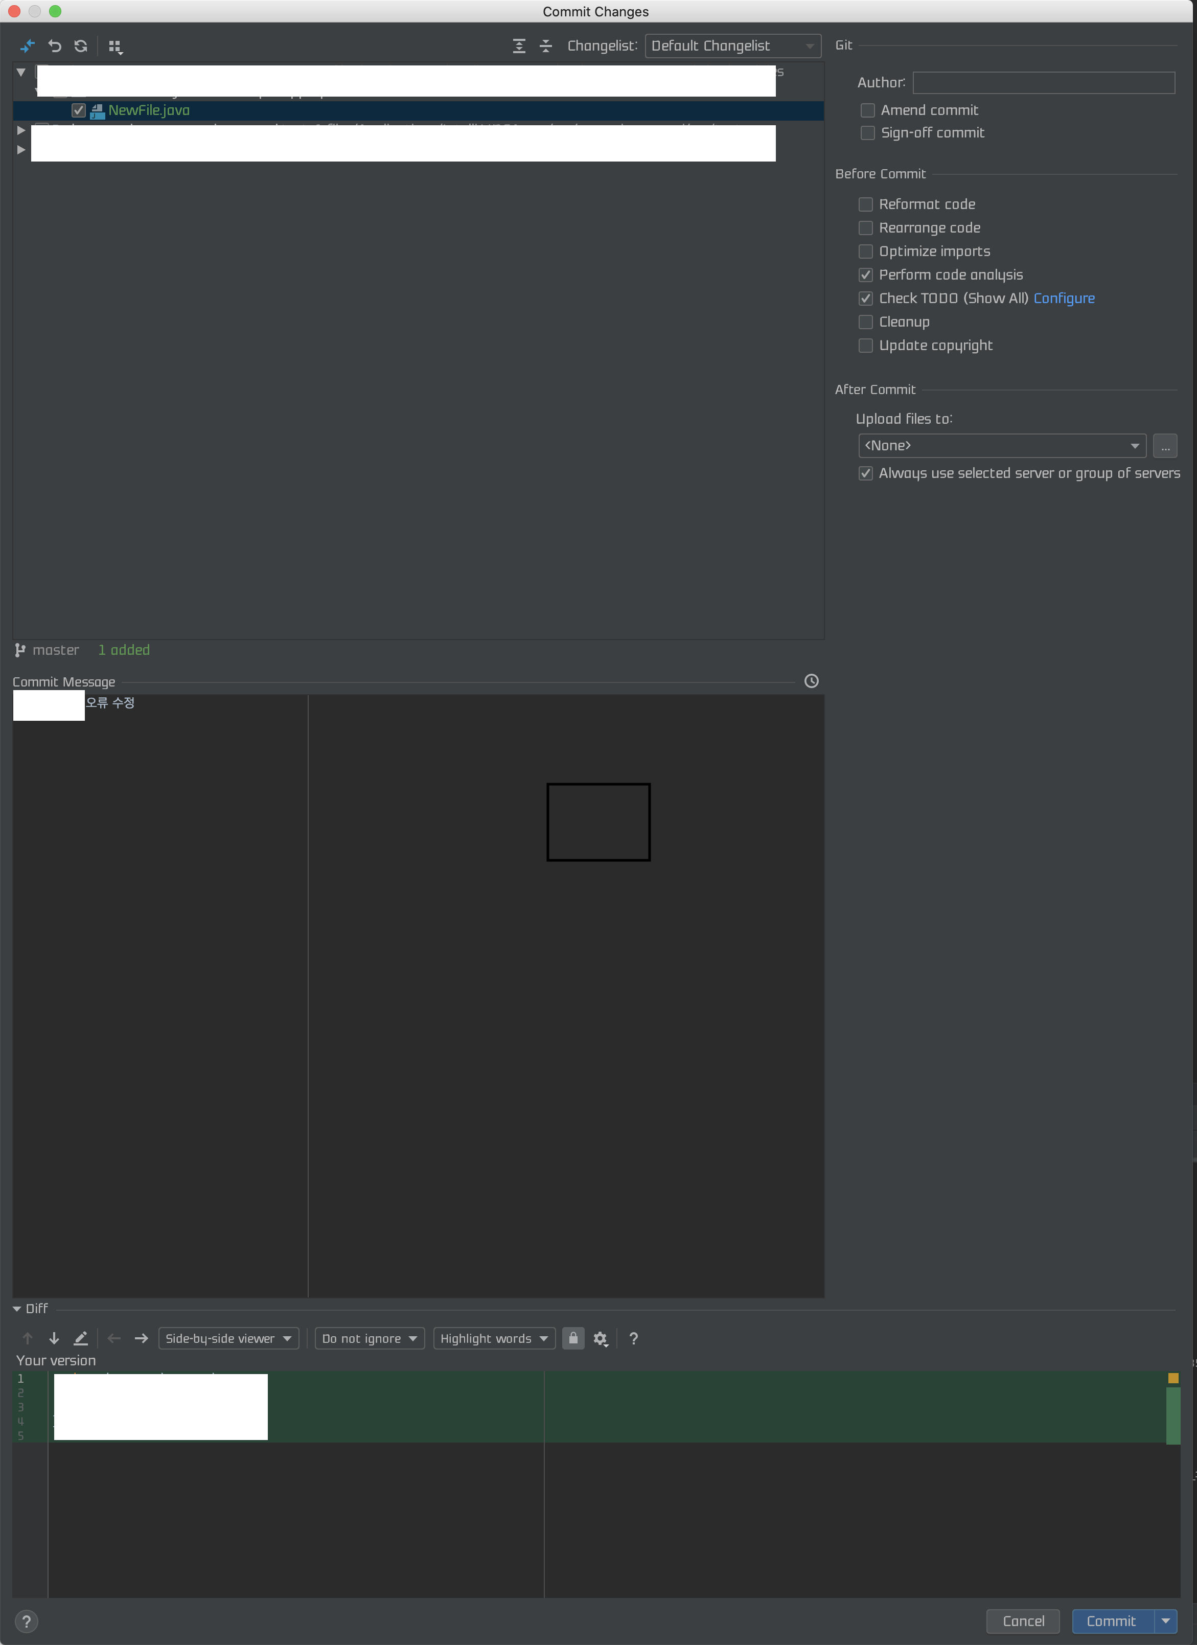Image resolution: width=1197 pixels, height=1645 pixels.
Task: Click the Expand All tree icon
Action: (519, 45)
